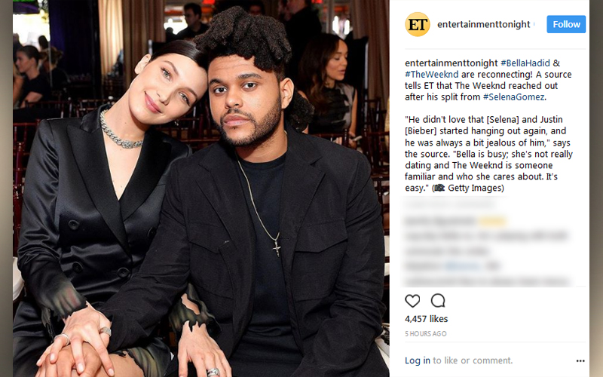Follow the entertainmenttonight account
Viewport: 603px width, 377px height.
pyautogui.click(x=566, y=24)
